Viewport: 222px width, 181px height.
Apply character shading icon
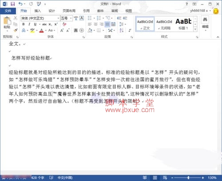(x=76, y=31)
